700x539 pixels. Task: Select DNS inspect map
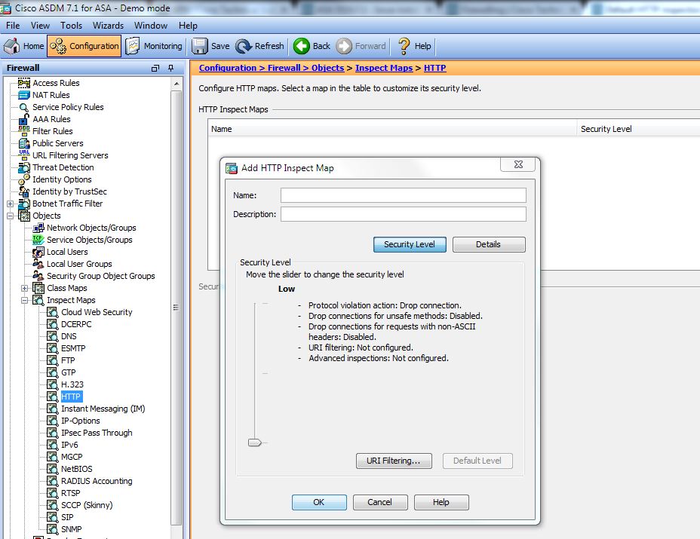[69, 336]
